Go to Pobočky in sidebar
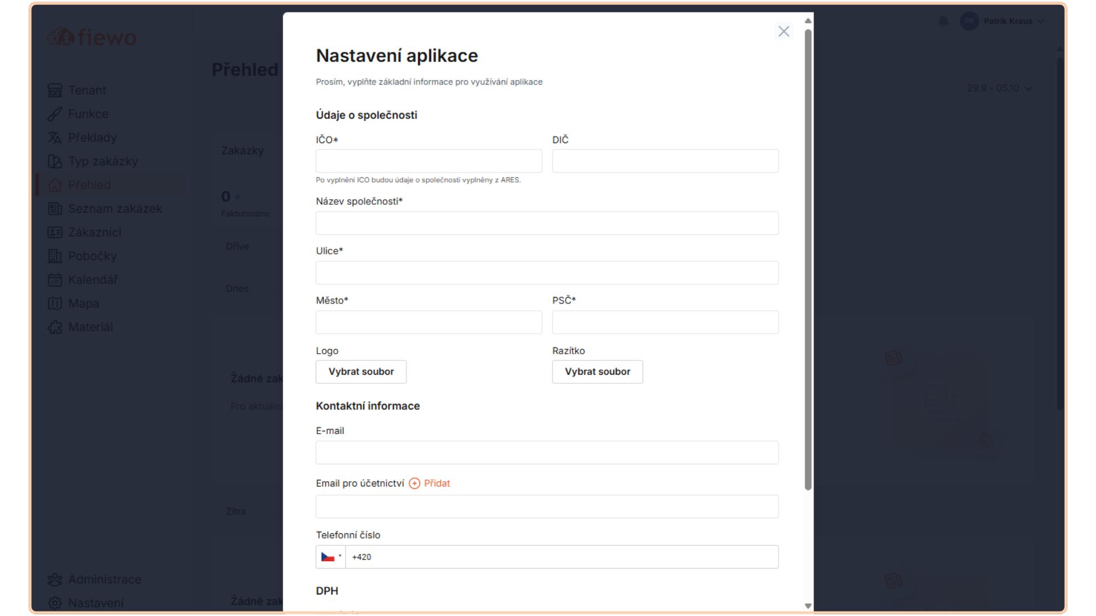This screenshot has height=616, width=1096. click(92, 256)
